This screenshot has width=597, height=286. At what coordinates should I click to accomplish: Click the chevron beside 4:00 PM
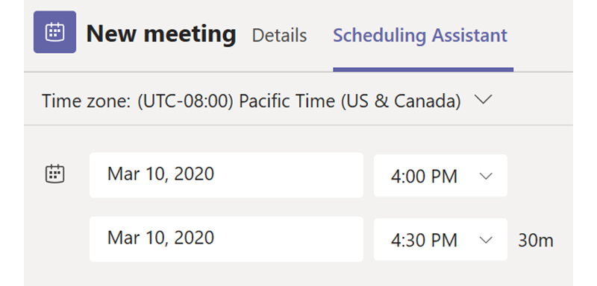tap(487, 177)
